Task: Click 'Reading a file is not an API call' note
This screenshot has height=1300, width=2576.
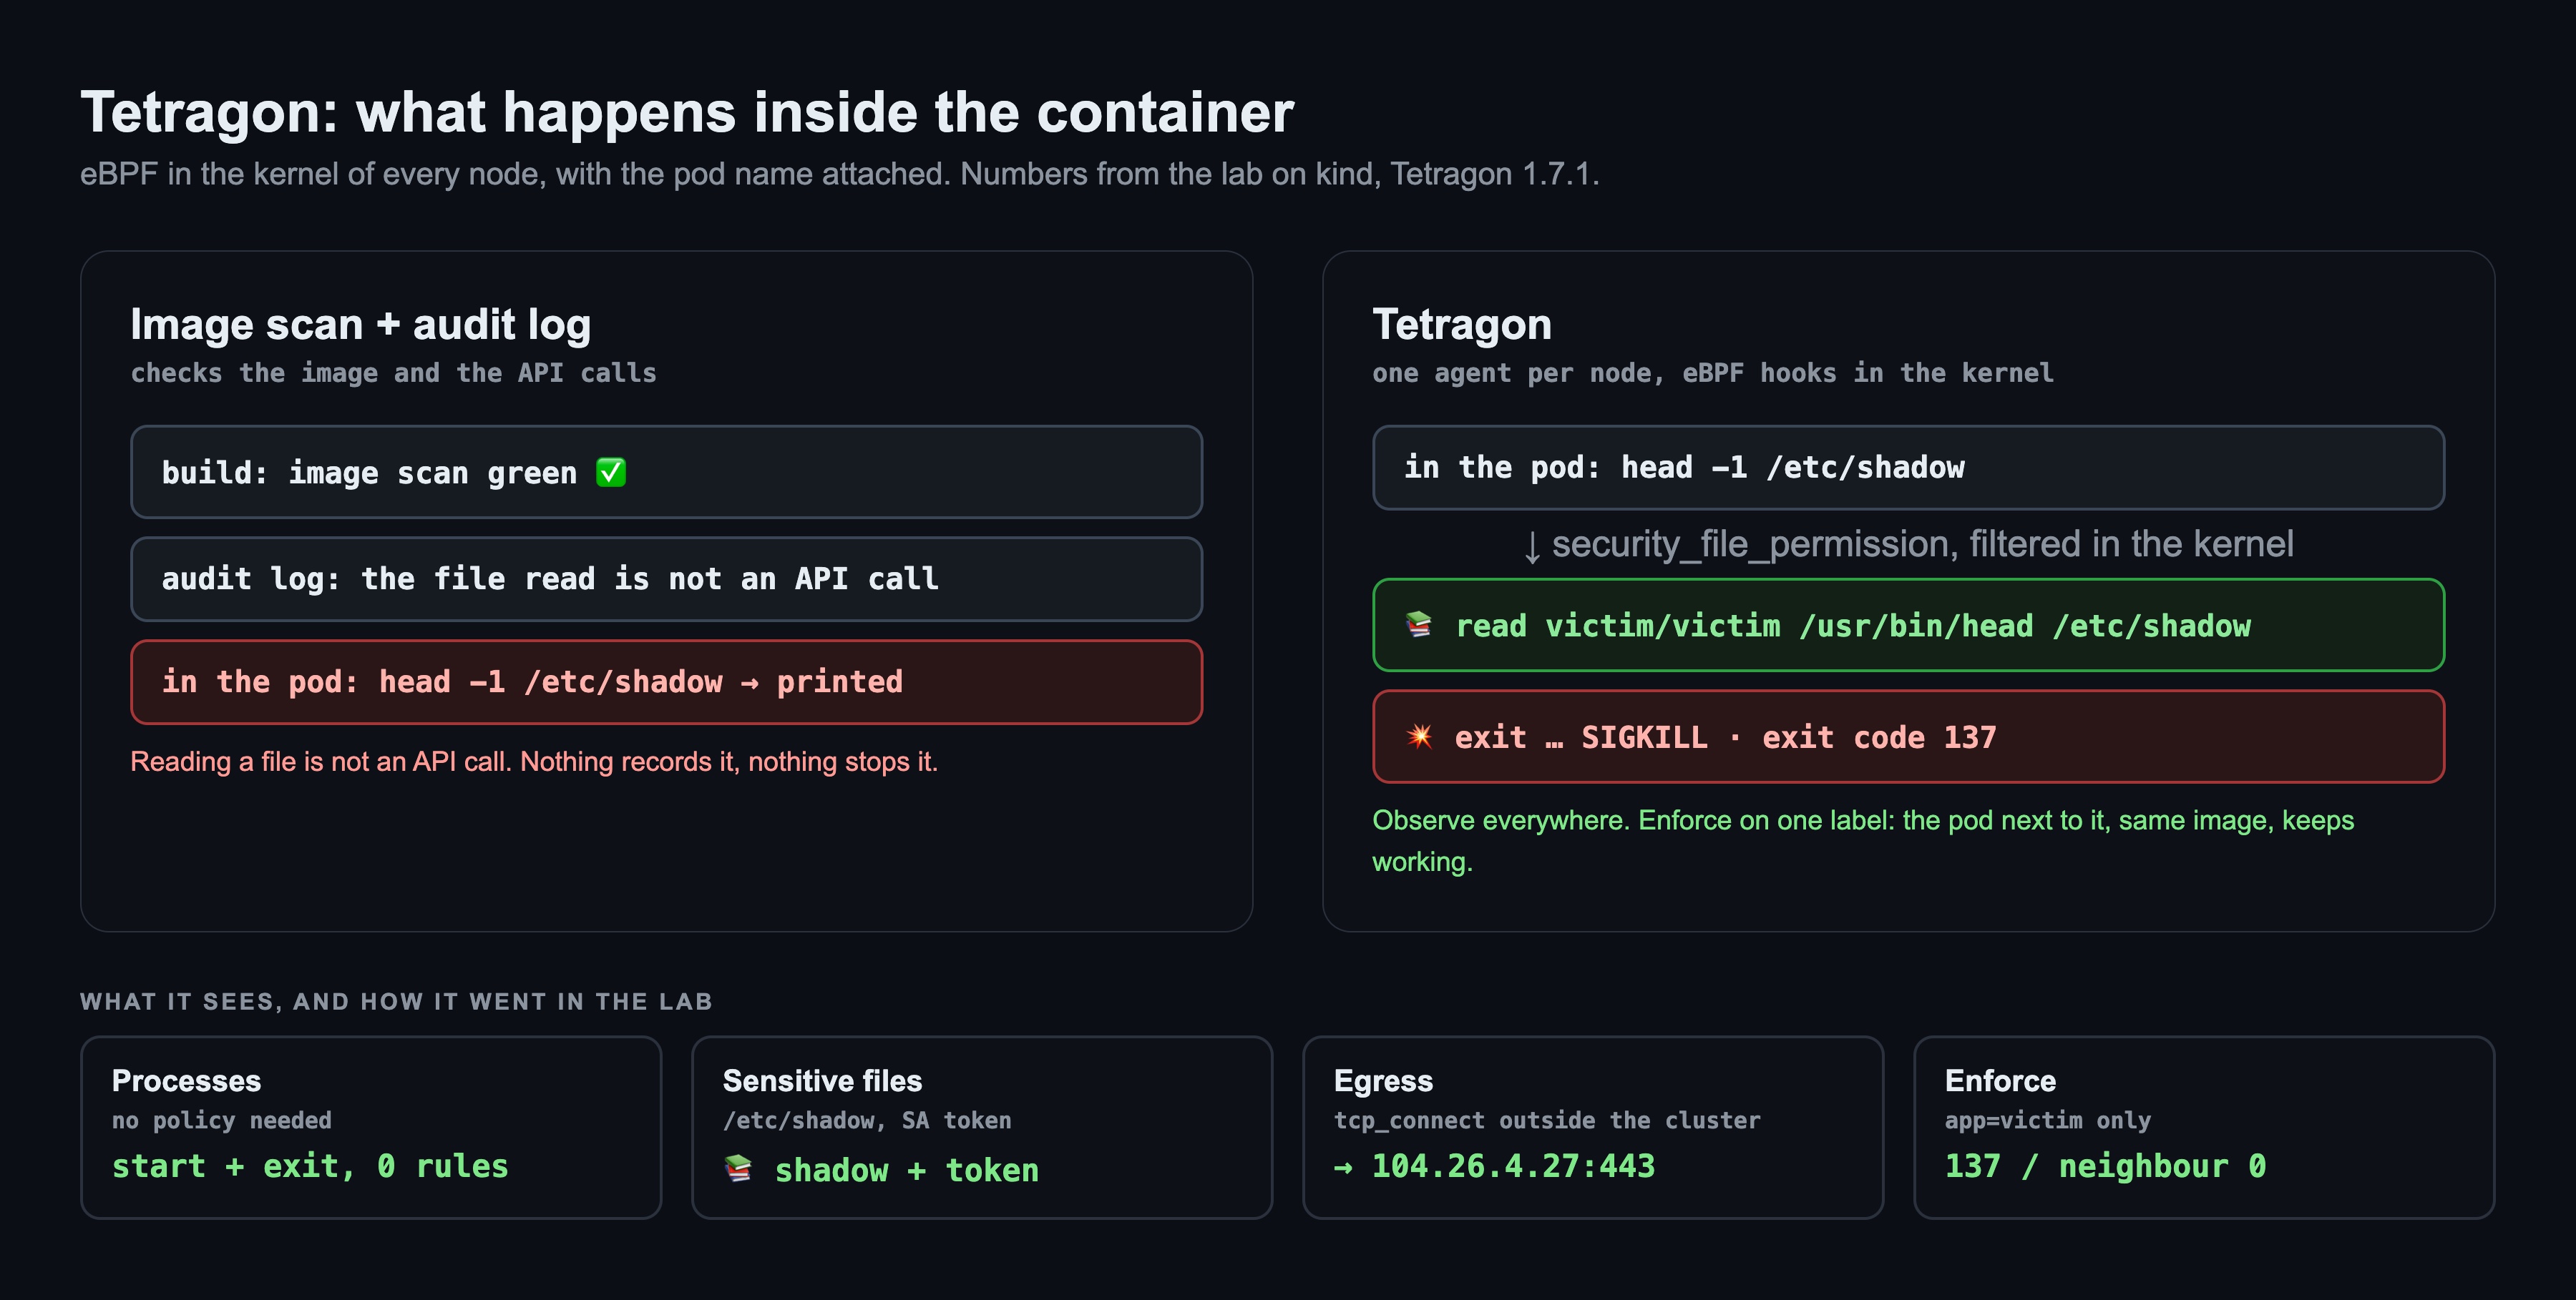Action: coord(534,762)
